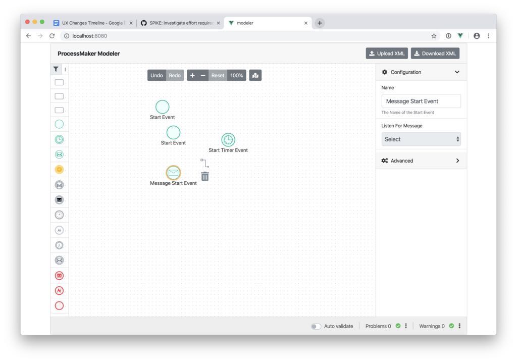This screenshot has height=362, width=517.
Task: Switch to the SPIKE GitHub browser tab
Action: 179,23
